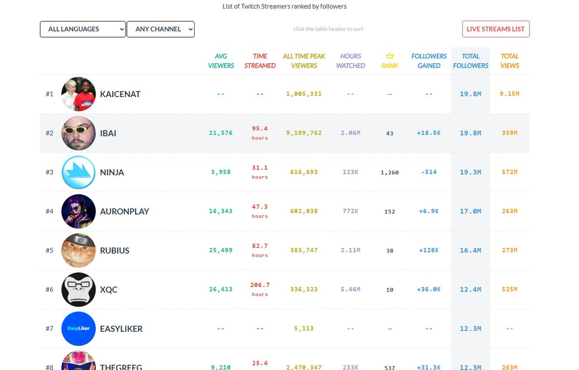Open XQC gorilla avatar
The height and width of the screenshot is (370, 579).
click(x=78, y=290)
